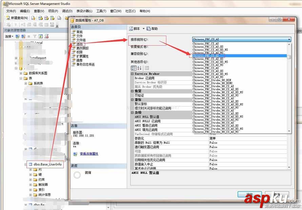The image size is (302, 210).
Task: Select the 日期相关性优化已启用 property row
Action: [x=210, y=160]
